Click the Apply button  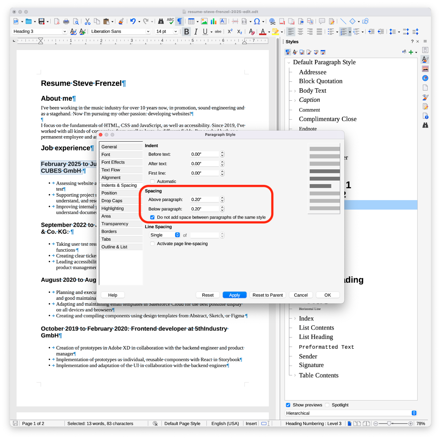(x=234, y=295)
